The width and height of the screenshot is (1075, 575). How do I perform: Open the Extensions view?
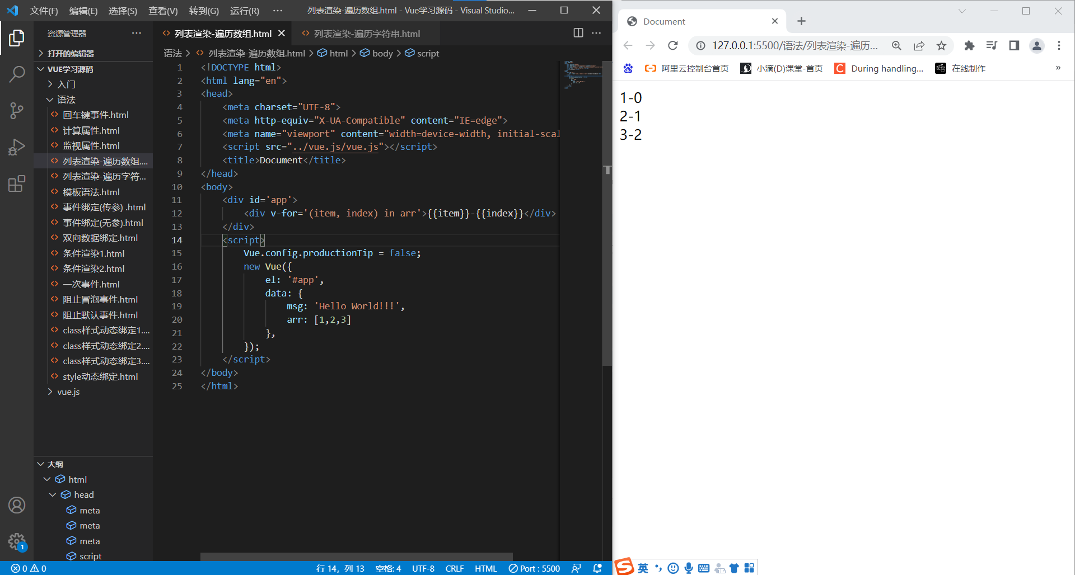point(17,183)
